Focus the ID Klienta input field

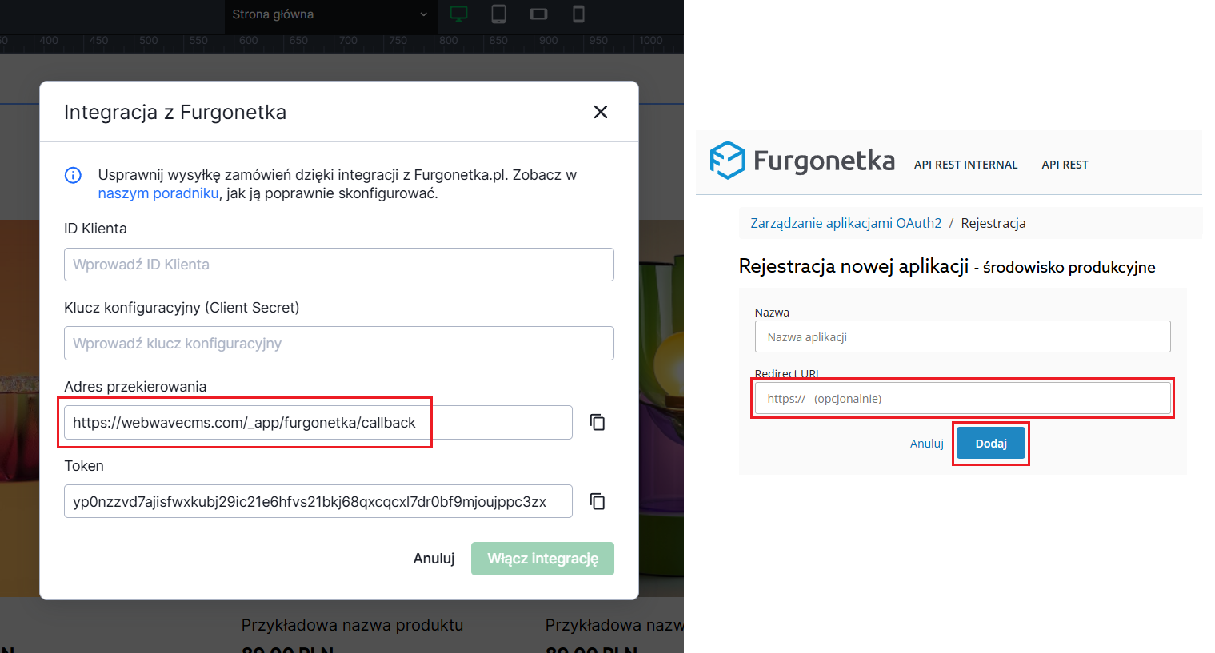338,265
